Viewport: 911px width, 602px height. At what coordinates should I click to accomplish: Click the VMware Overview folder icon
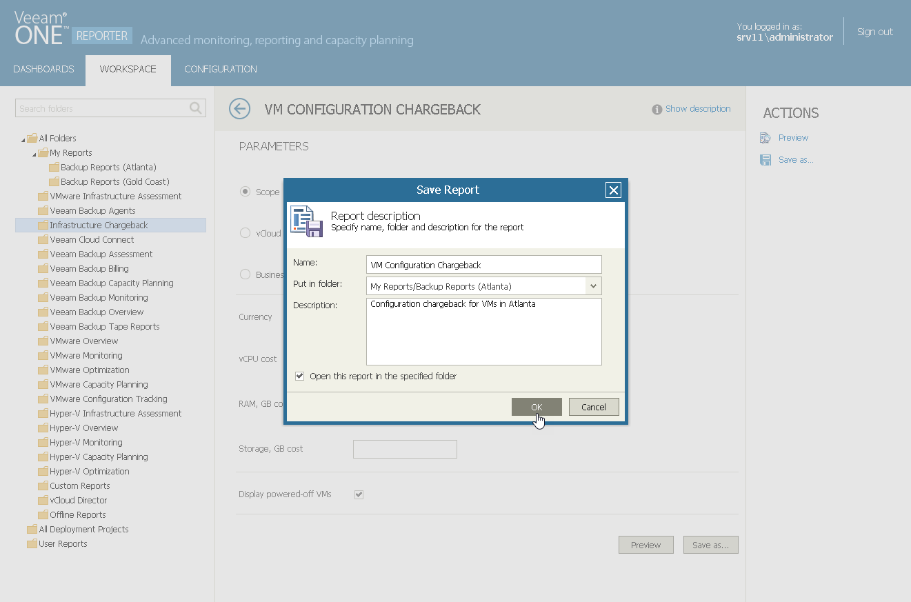[x=43, y=341]
